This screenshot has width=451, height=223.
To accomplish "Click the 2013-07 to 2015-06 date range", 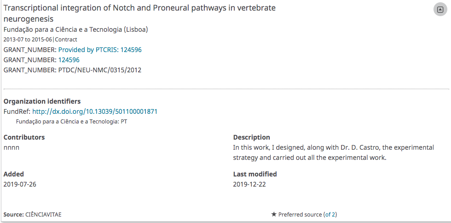I will [x=28, y=40].
